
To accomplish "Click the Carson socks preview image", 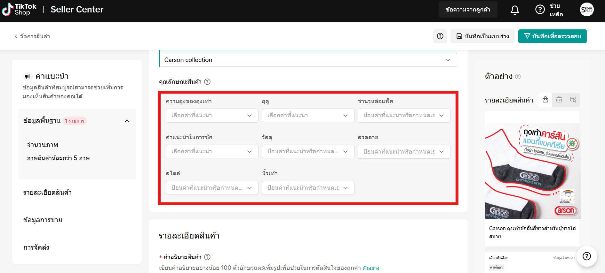I will click(x=533, y=171).
